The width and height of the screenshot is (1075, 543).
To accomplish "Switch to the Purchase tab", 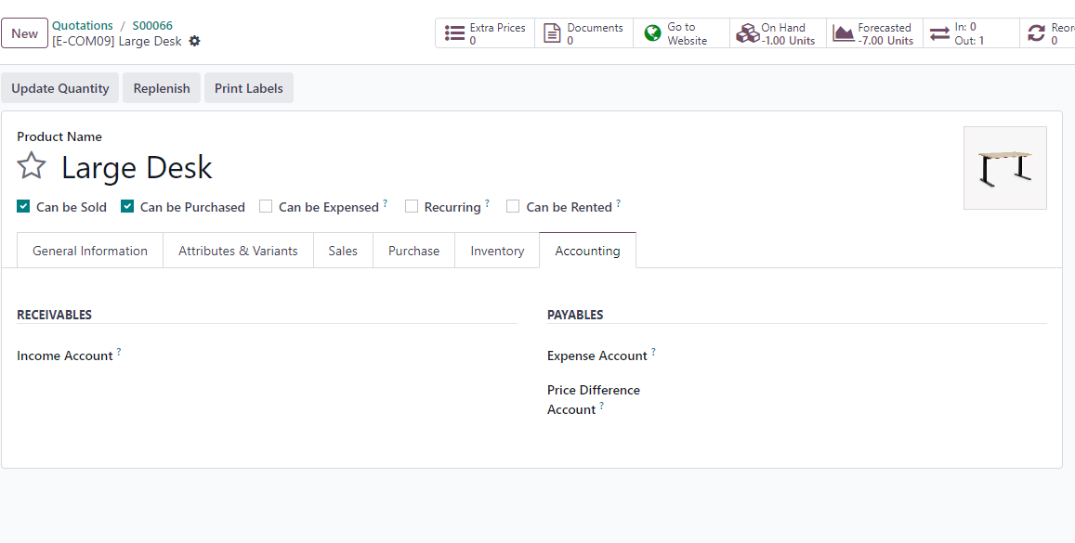I will [414, 251].
